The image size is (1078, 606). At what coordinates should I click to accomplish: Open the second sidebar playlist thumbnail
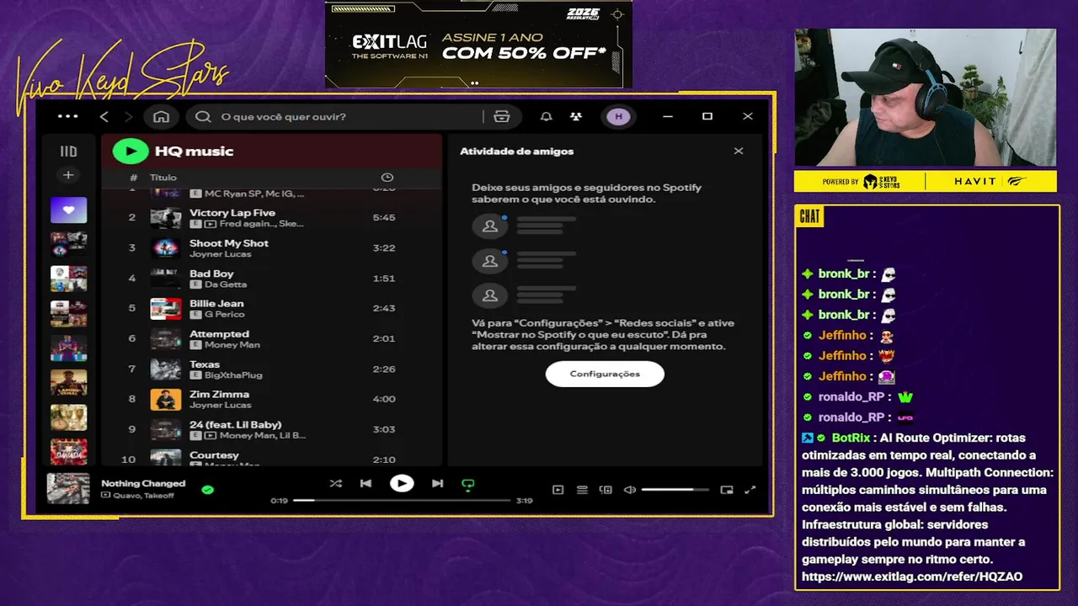[68, 244]
